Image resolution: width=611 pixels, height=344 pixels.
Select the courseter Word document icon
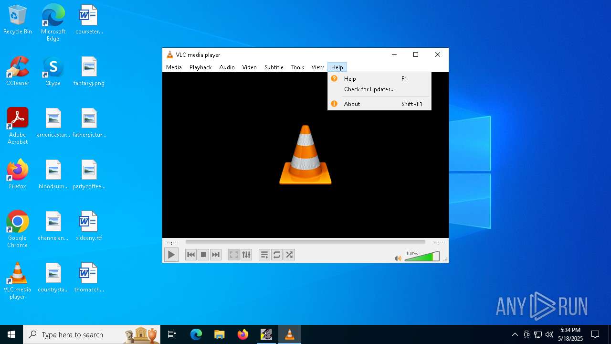click(89, 20)
